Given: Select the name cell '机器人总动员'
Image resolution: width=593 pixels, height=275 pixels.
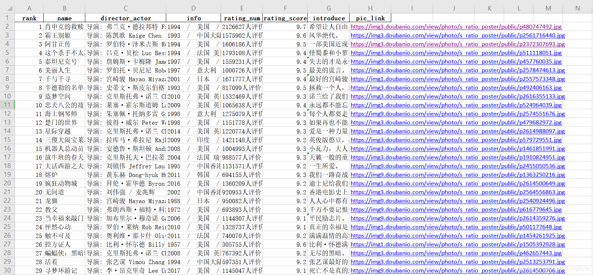Looking at the screenshot, I should click(64, 149).
